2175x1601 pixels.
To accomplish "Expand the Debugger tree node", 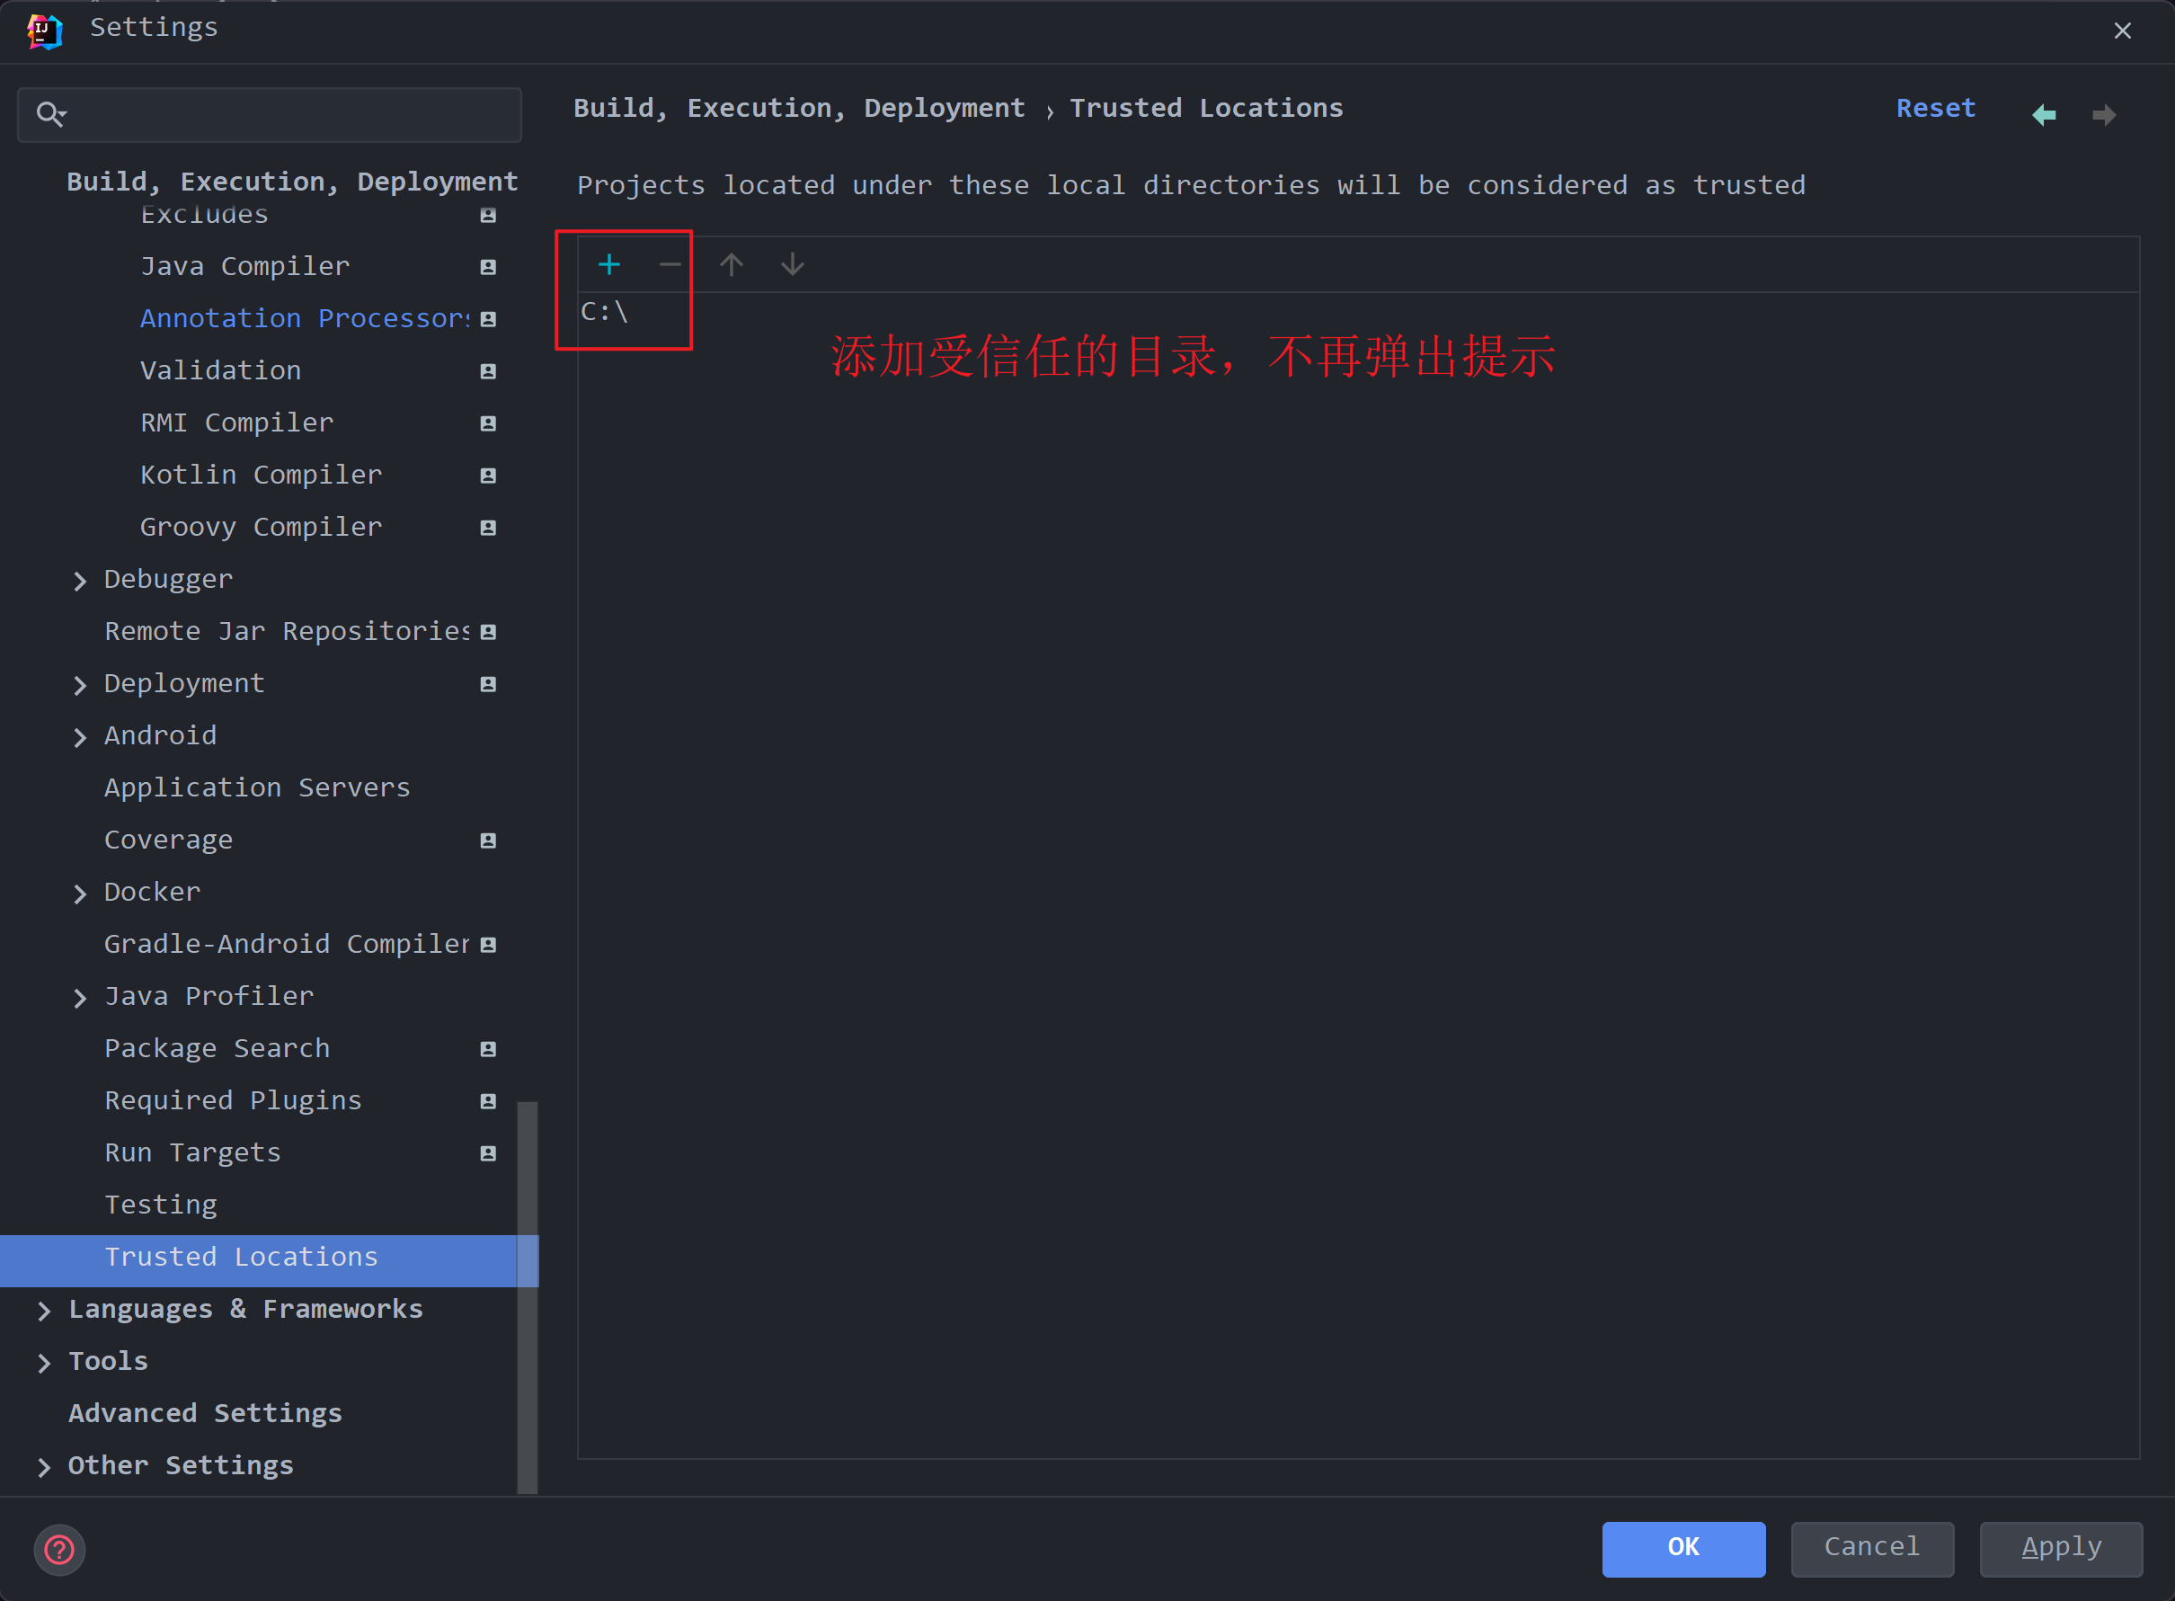I will click(x=80, y=581).
